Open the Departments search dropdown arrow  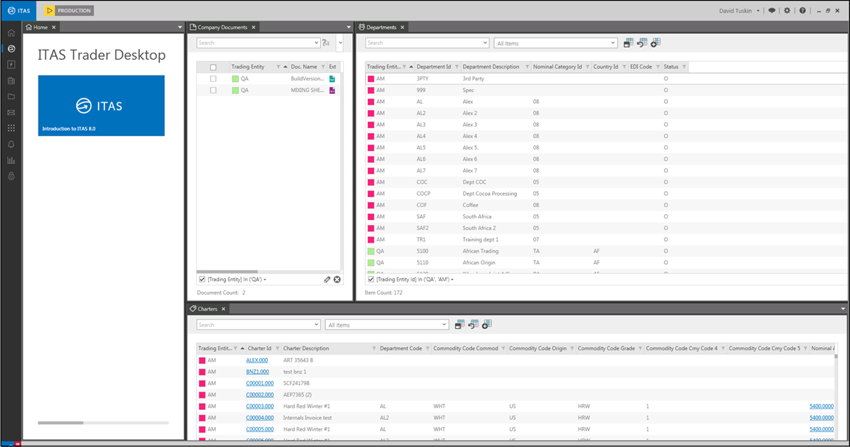(485, 43)
